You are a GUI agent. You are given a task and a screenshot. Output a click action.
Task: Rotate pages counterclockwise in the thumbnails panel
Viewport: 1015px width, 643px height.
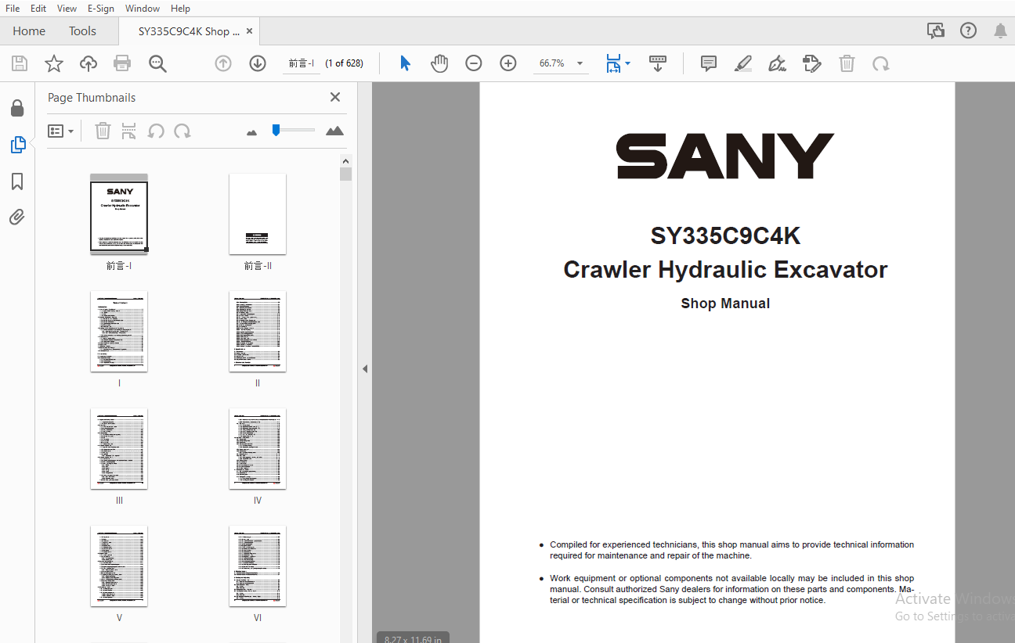pos(156,131)
